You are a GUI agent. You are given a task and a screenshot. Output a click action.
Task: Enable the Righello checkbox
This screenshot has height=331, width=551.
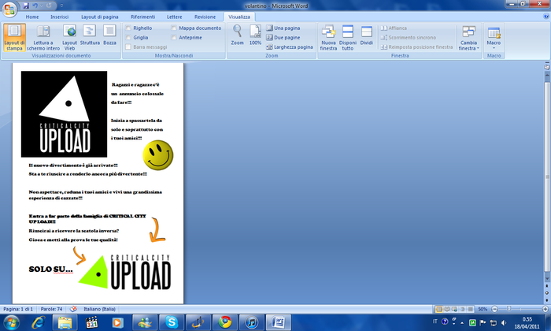click(x=139, y=28)
